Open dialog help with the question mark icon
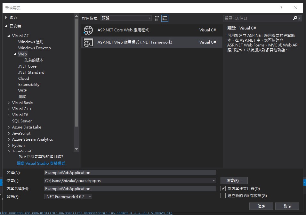The image size is (306, 215). [281, 8]
